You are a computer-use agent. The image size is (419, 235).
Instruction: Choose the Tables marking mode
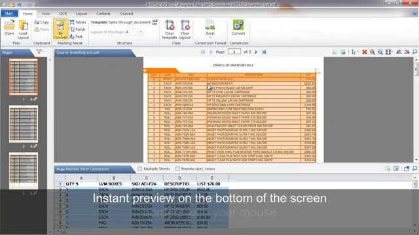[78, 22]
